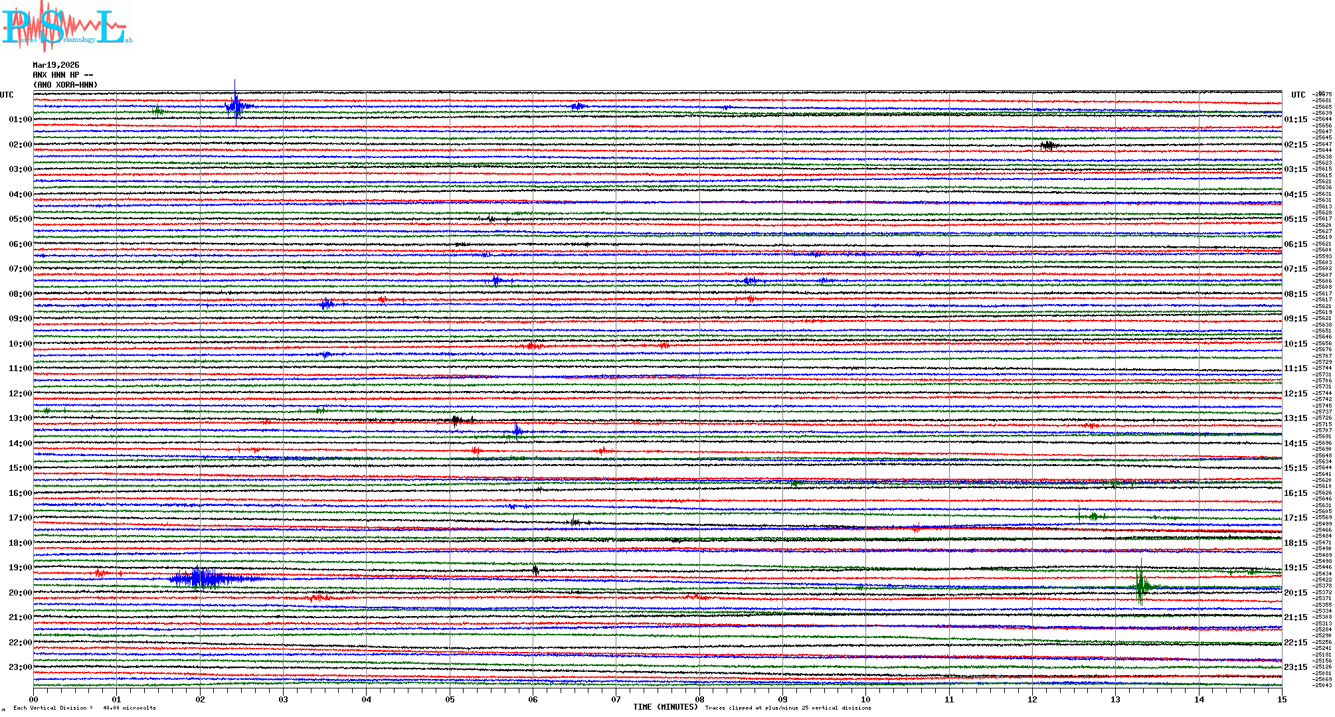Image resolution: width=1335 pixels, height=717 pixels.
Task: Click the 01:00 hour label on left
Action: pos(20,119)
